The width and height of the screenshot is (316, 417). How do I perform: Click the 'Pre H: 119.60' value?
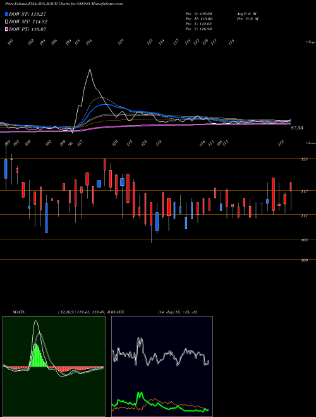pyautogui.click(x=198, y=19)
